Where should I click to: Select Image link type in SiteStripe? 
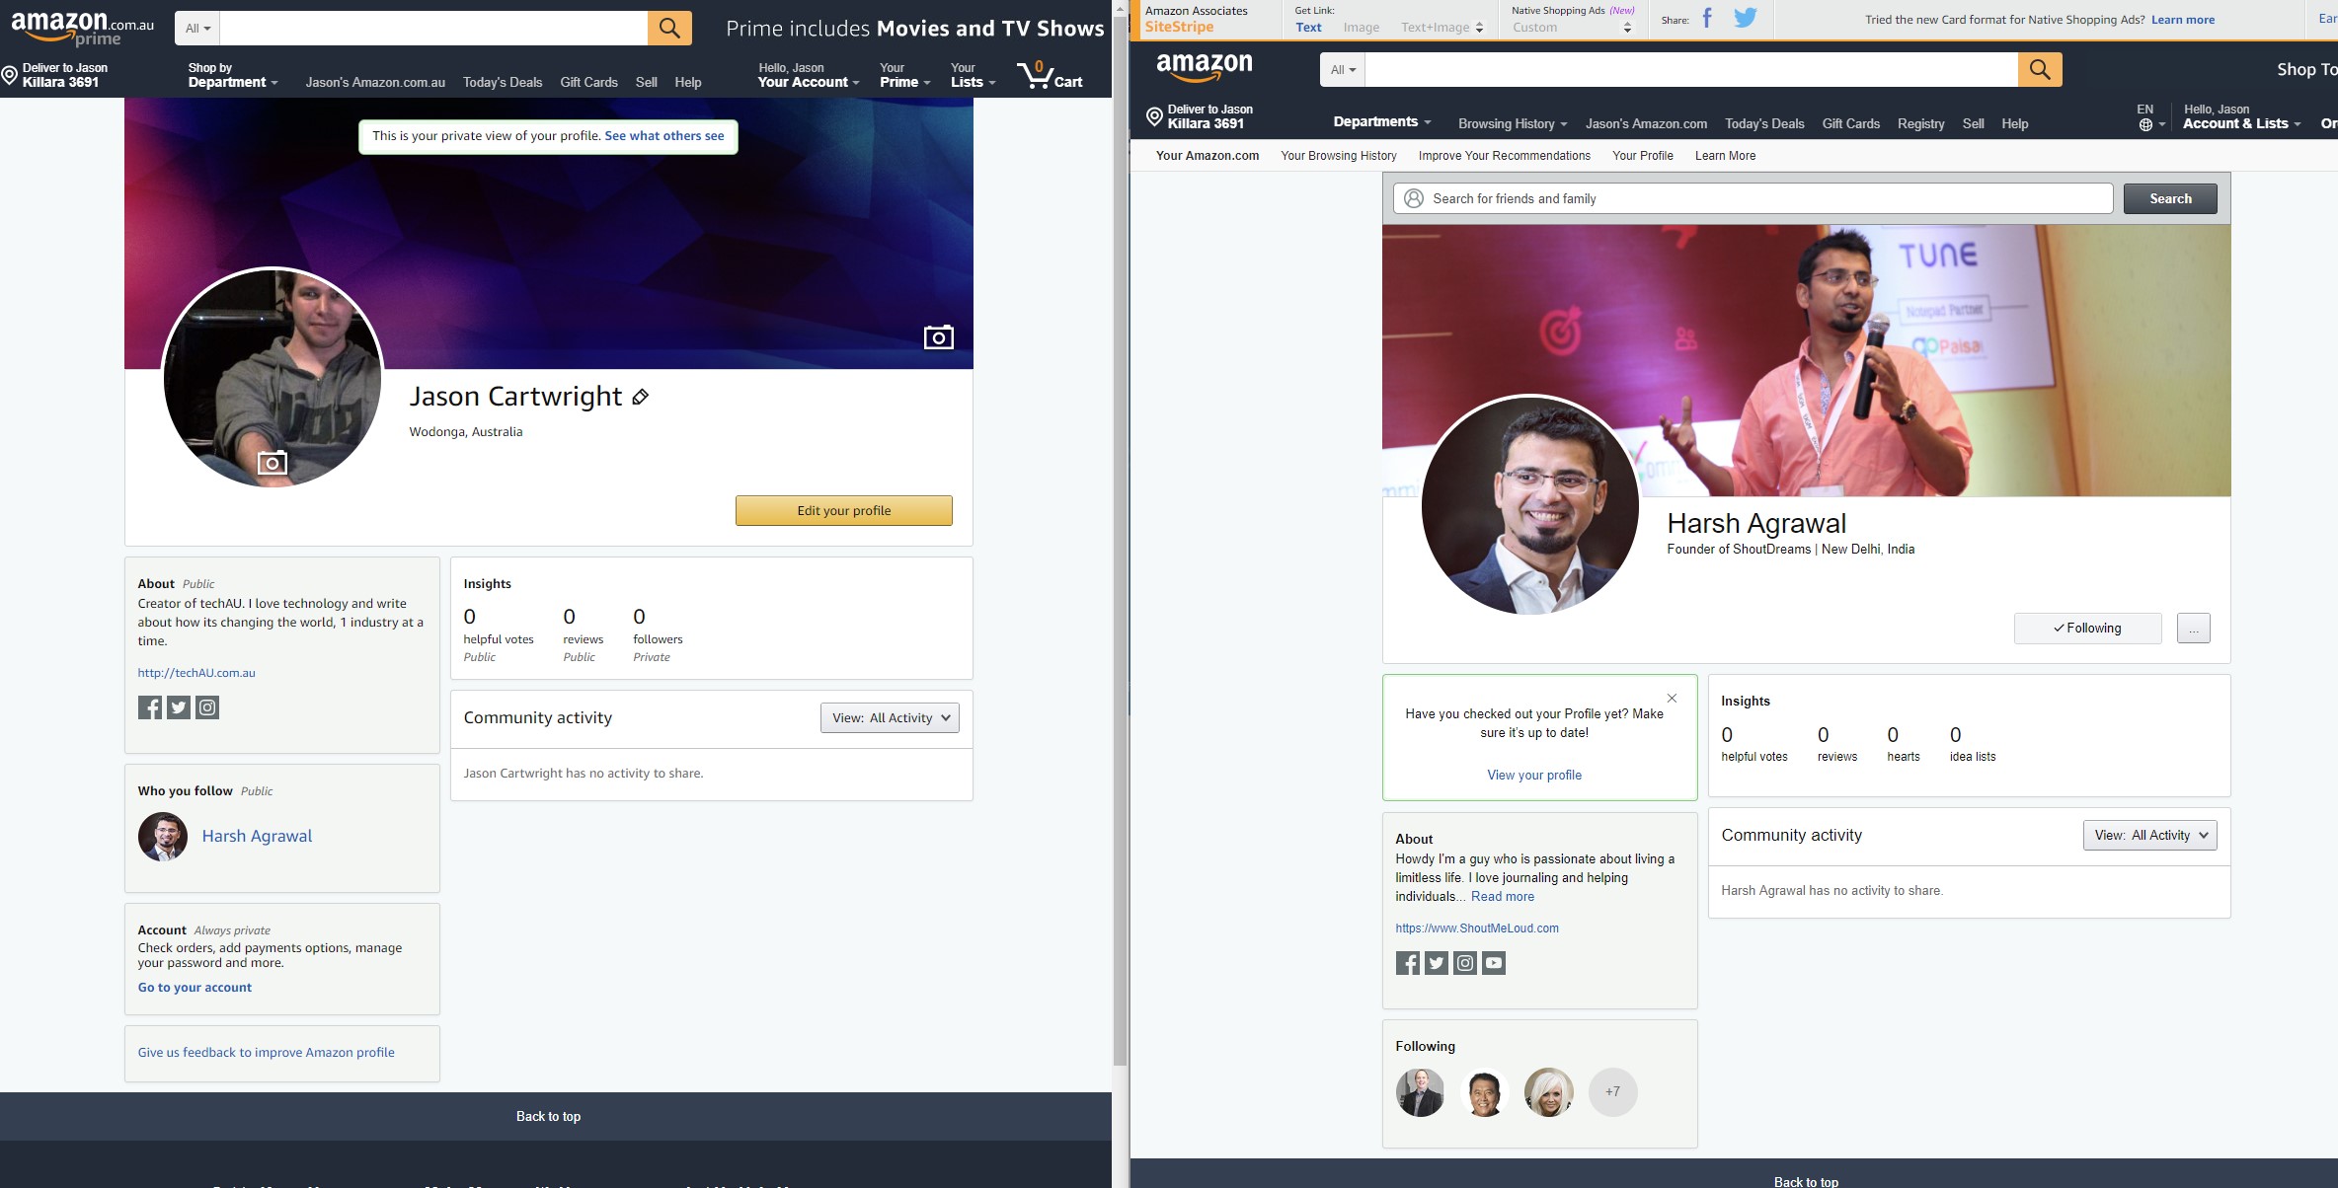[1362, 27]
